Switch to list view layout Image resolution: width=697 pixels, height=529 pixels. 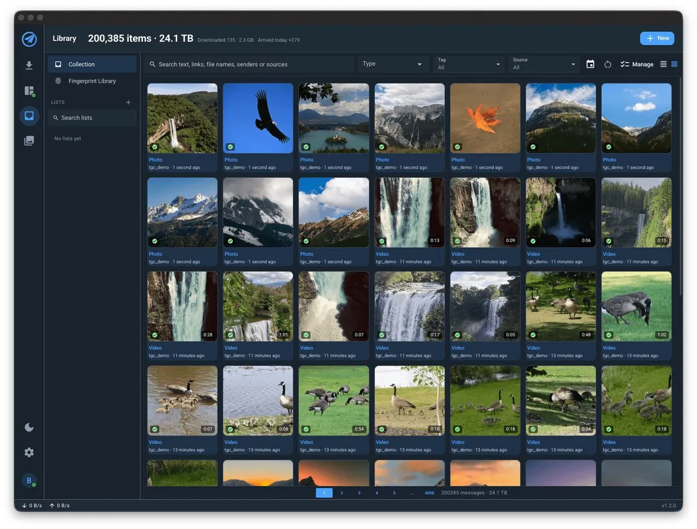point(663,64)
